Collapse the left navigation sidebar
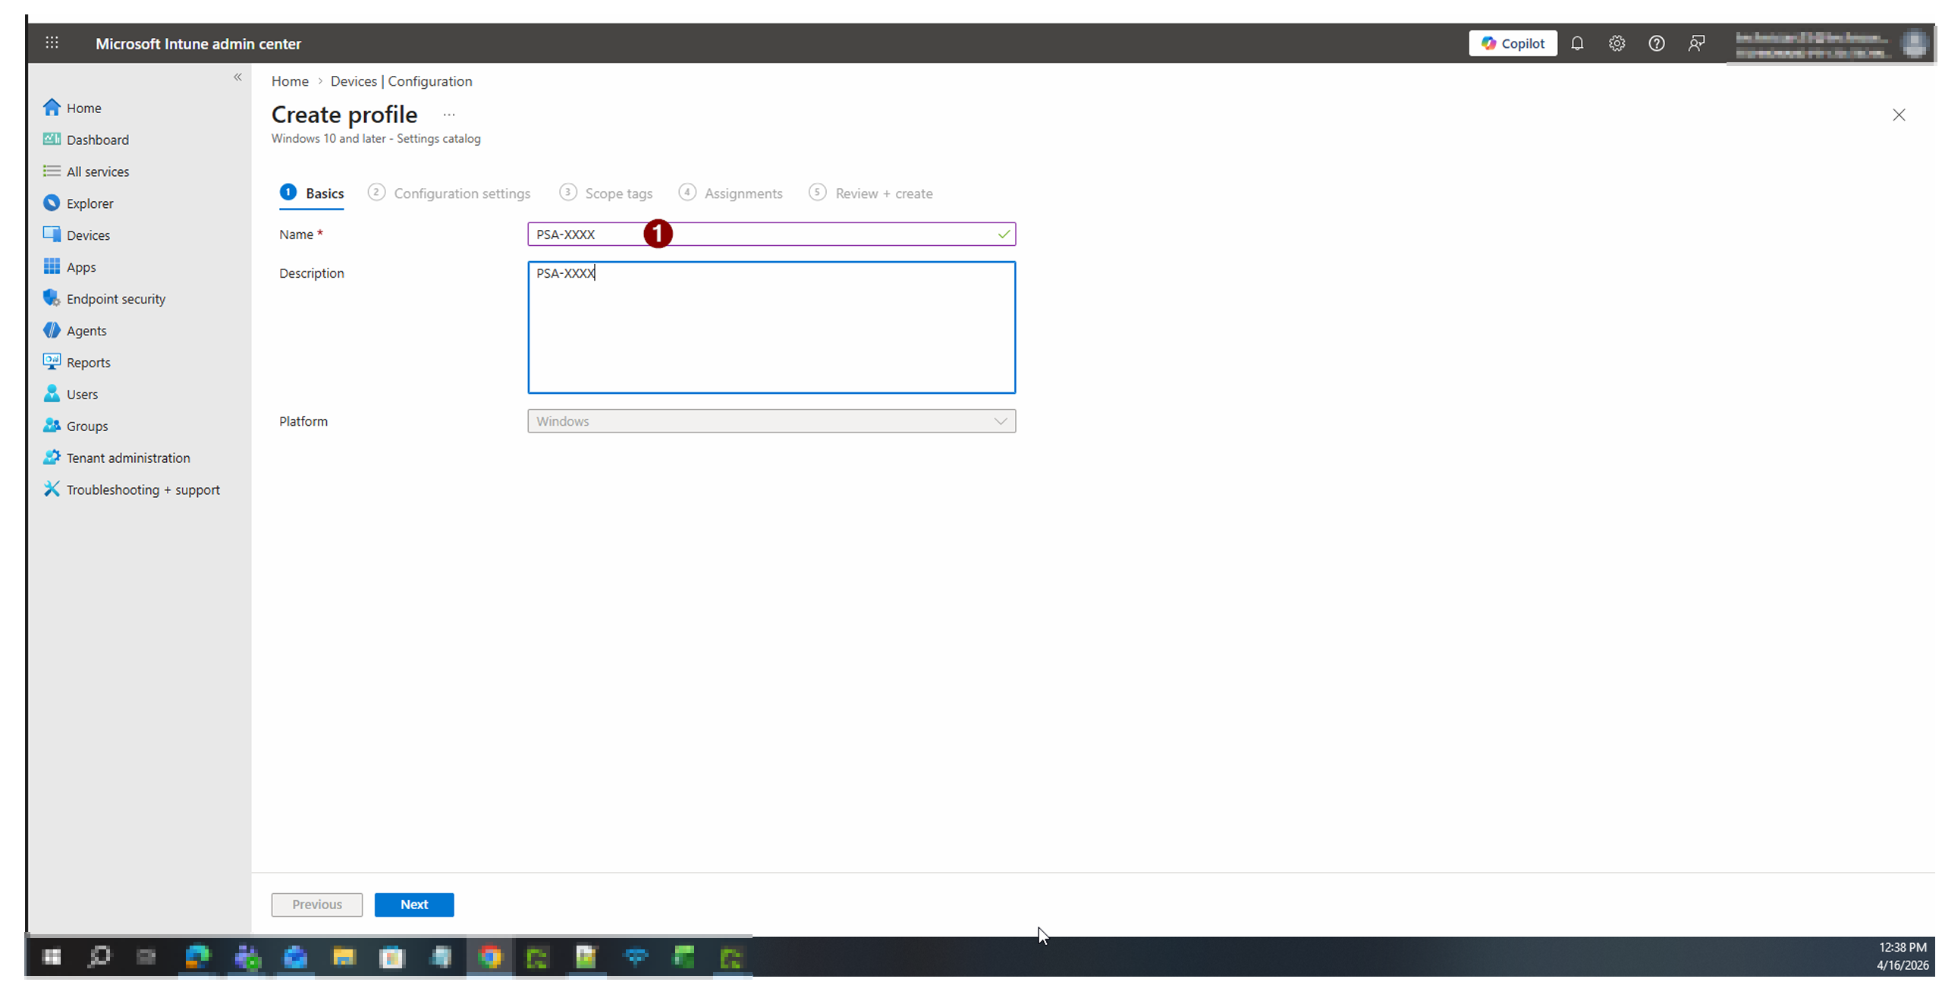 point(237,77)
